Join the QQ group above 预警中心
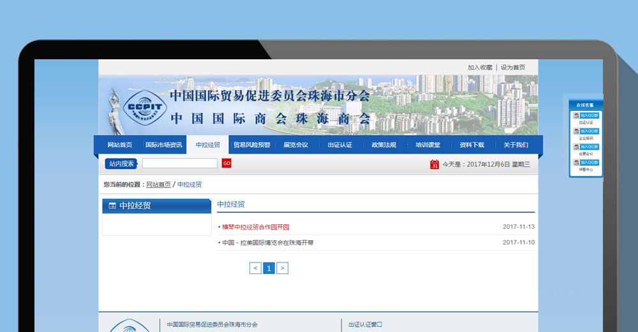This screenshot has height=332, width=638. (x=586, y=162)
